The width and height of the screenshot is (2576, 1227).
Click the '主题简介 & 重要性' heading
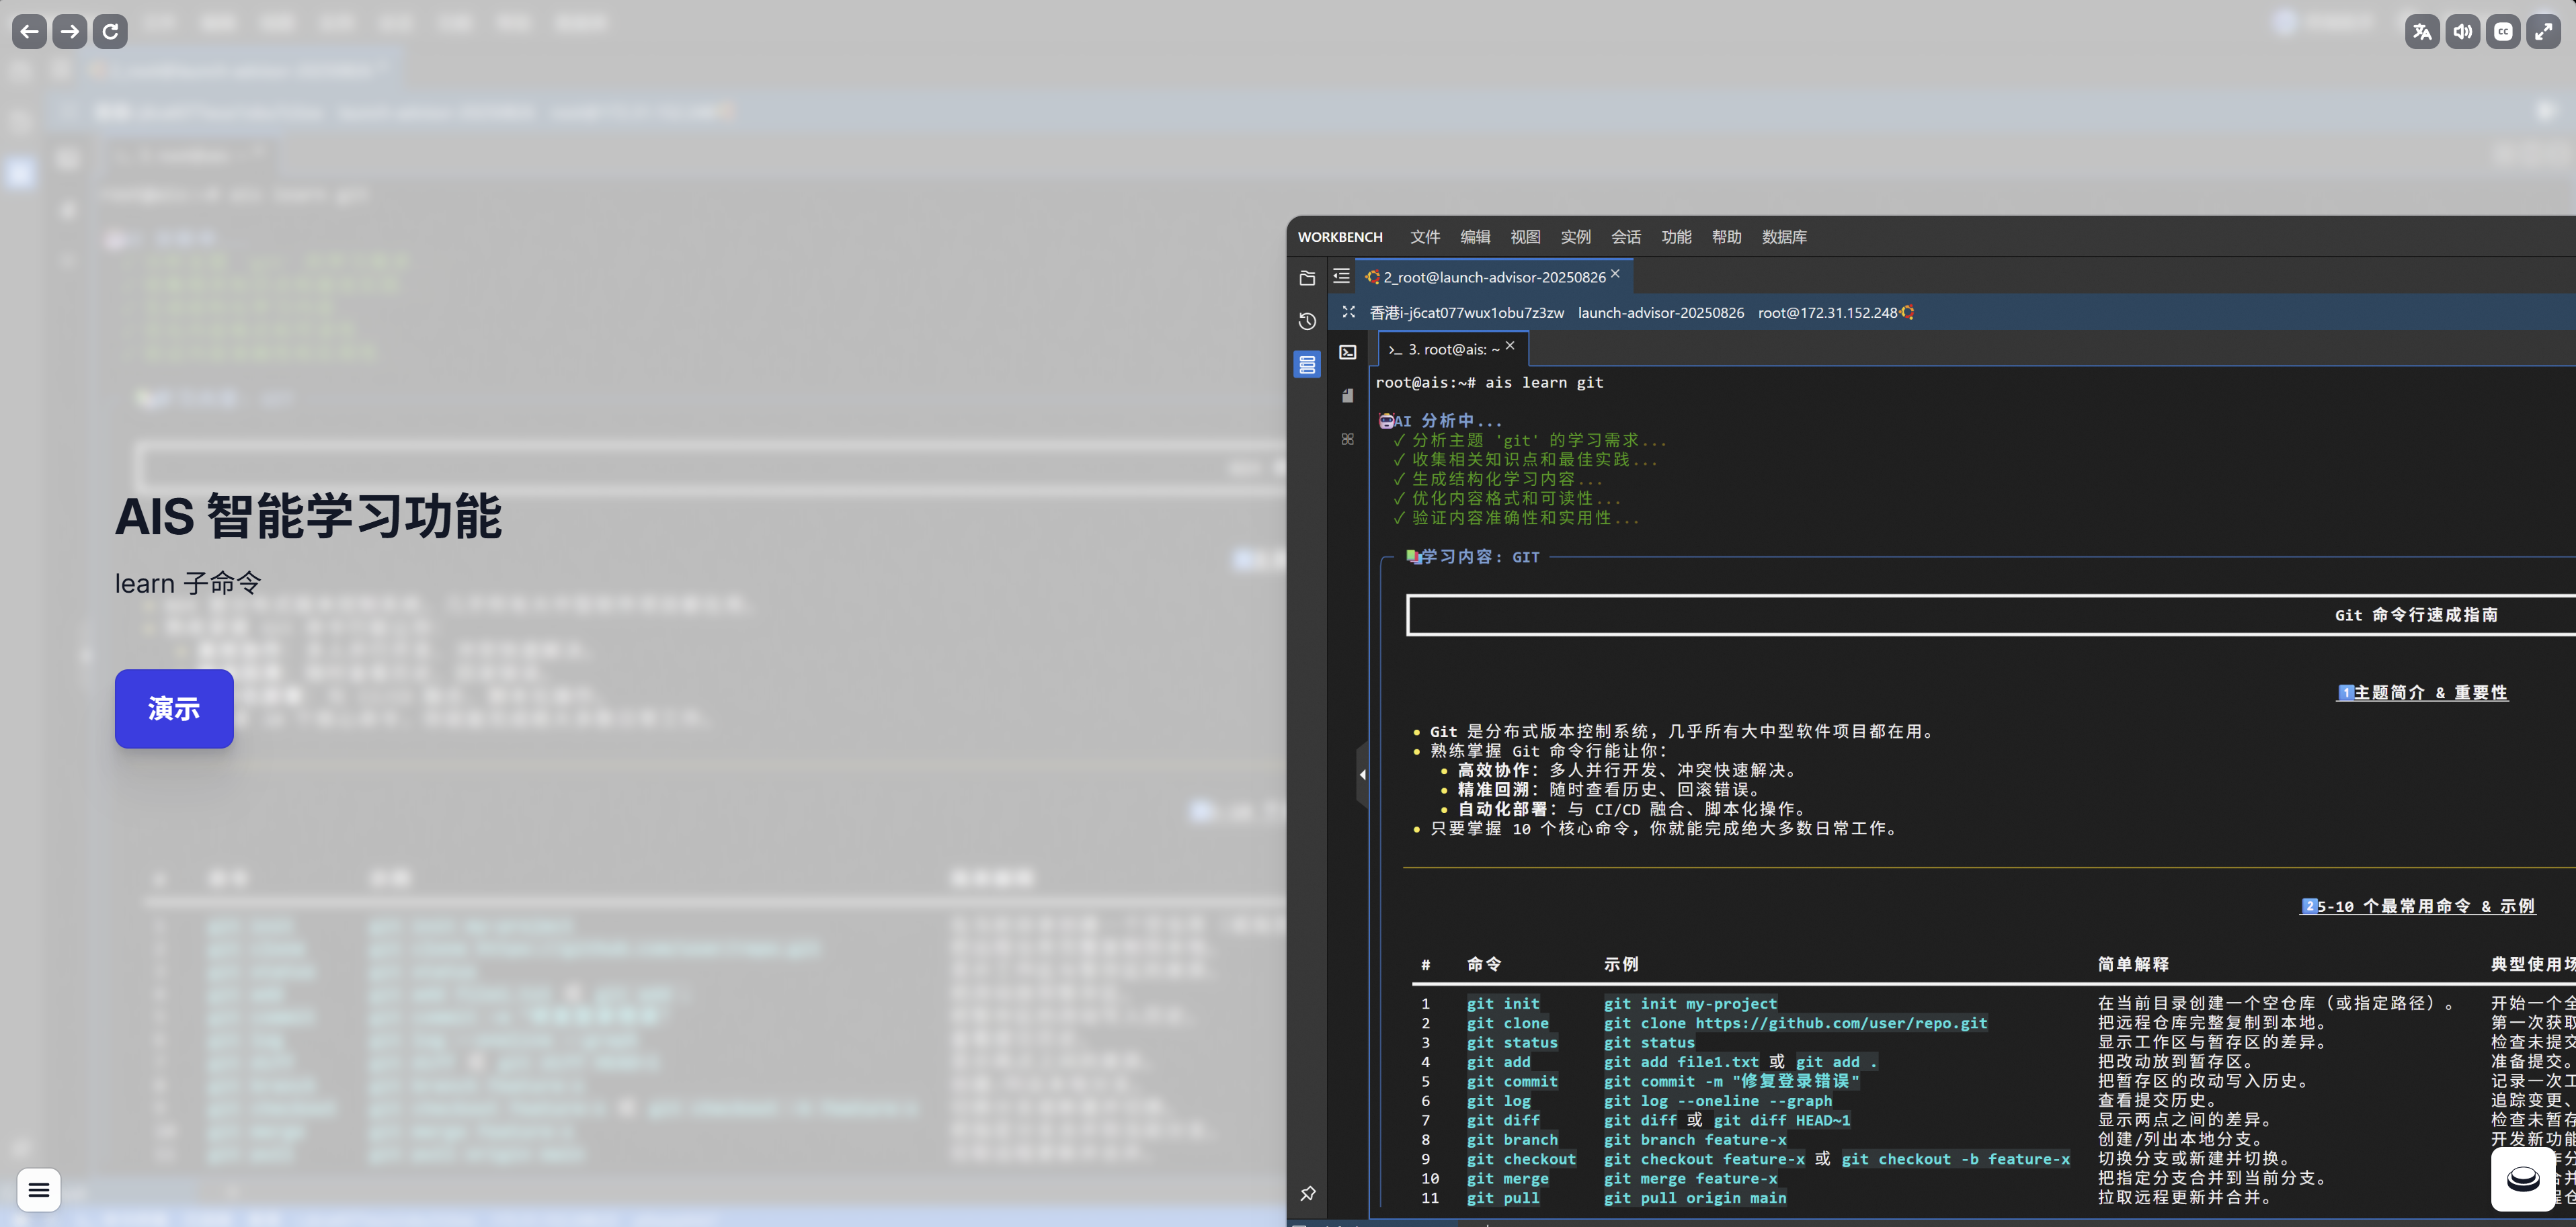[2430, 692]
